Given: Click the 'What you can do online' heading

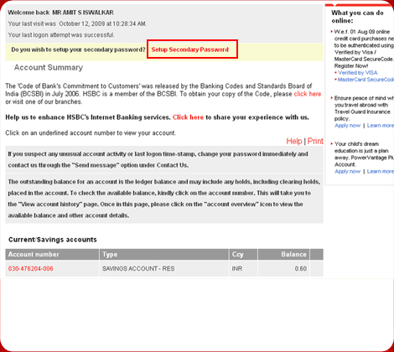Looking at the screenshot, I should pos(357,17).
